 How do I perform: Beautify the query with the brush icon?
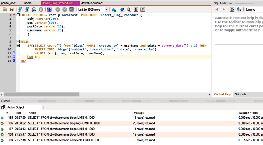click(x=122, y=9)
